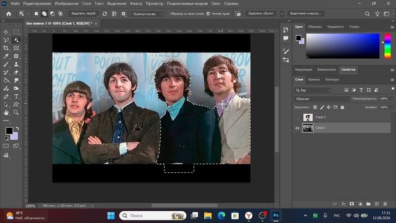Click the 'Выделение и маска...' button
Viewport: 396px width, 223px height.
point(306,14)
